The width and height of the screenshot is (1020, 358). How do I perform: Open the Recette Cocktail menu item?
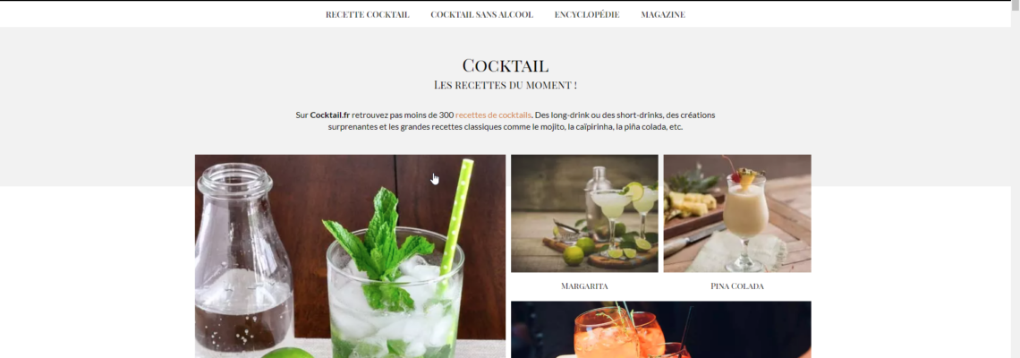[x=367, y=14]
